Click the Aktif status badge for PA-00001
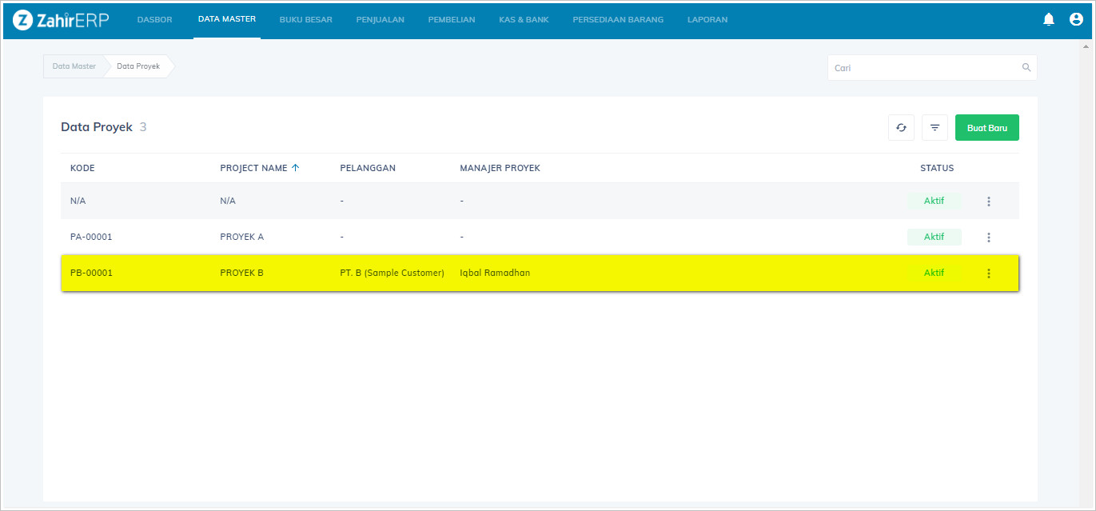 (x=934, y=238)
